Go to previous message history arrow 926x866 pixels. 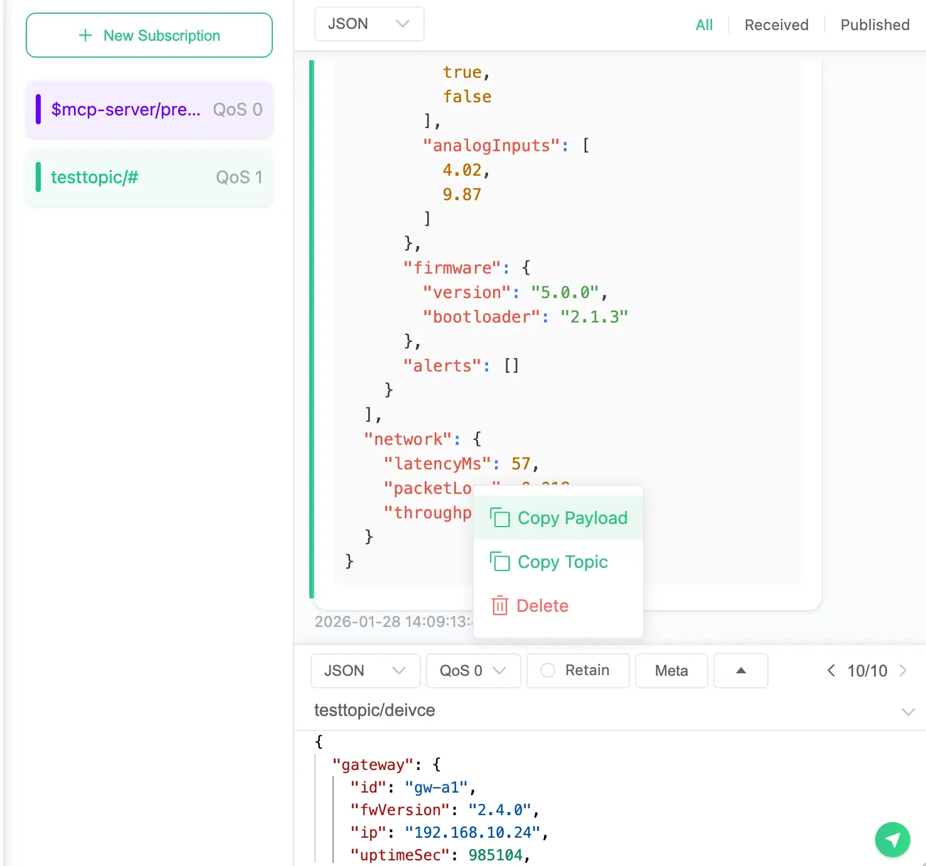(831, 670)
